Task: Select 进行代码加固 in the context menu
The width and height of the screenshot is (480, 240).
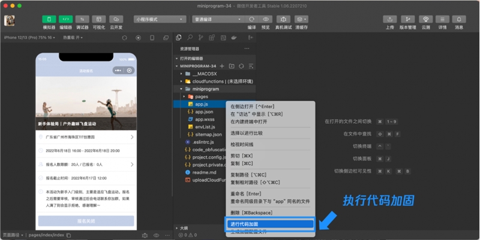Action: click(x=269, y=224)
